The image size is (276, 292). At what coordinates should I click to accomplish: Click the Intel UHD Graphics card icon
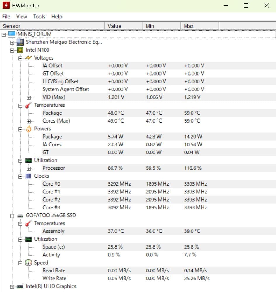20,286
